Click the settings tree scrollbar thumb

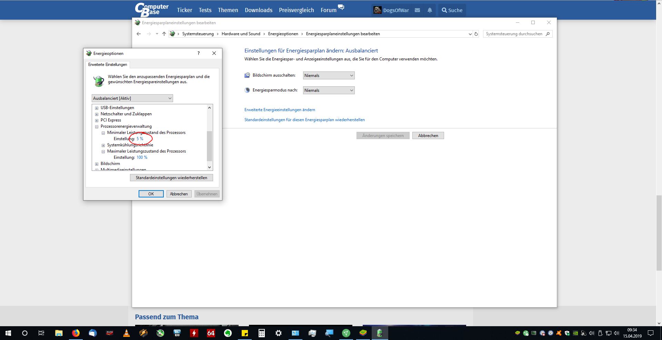click(x=209, y=146)
